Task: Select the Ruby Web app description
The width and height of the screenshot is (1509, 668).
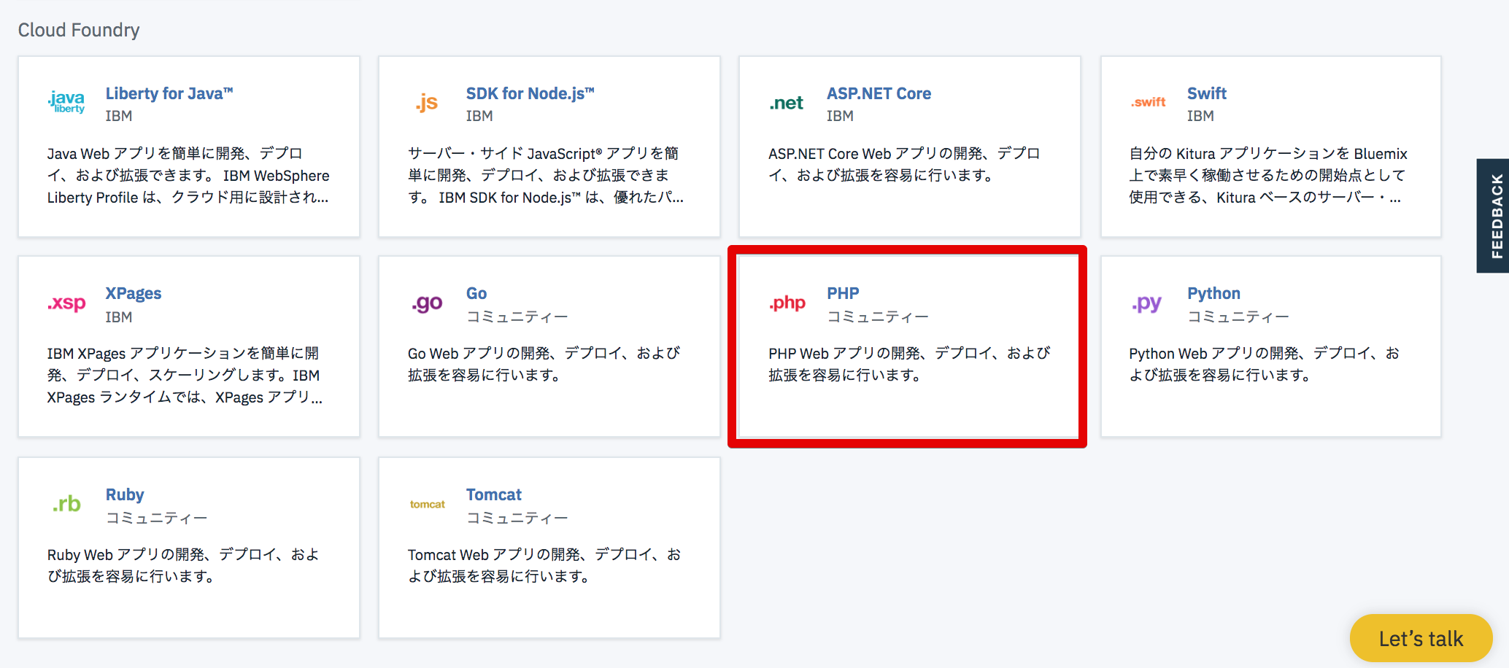Action: [183, 566]
